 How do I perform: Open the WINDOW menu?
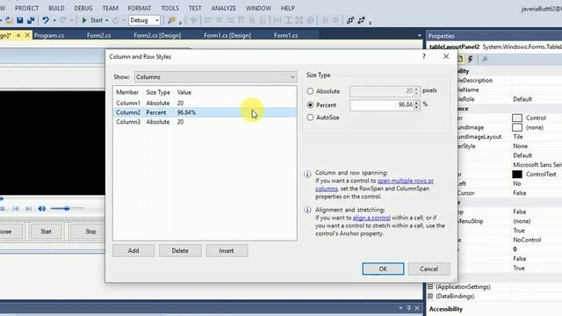[x=258, y=8]
